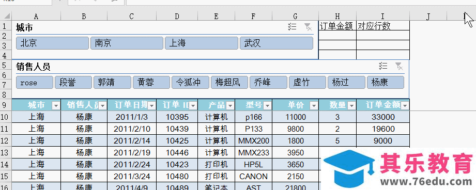
Task: Open the 数量 column filter dropdown
Action: 351,106
